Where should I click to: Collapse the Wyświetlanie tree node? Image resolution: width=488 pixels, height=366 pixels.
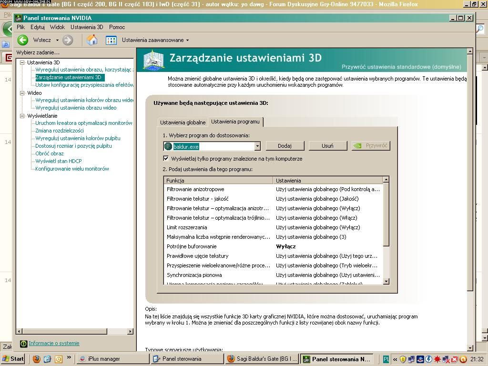22,116
